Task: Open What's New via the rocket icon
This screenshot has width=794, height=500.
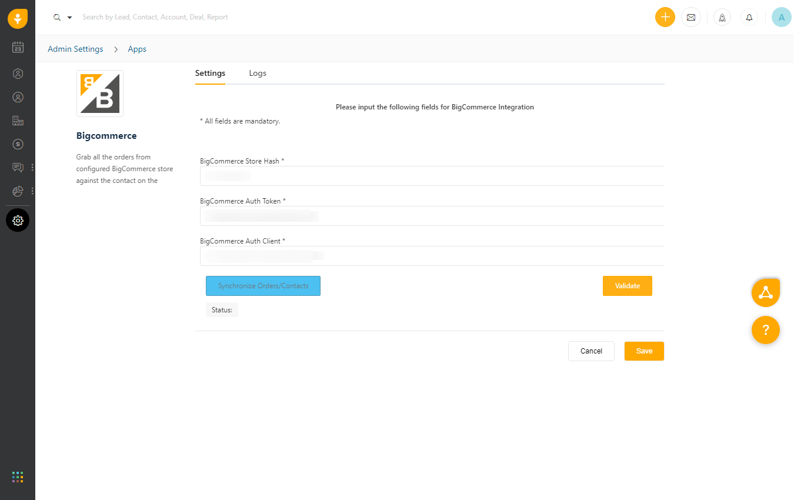Action: [722, 17]
